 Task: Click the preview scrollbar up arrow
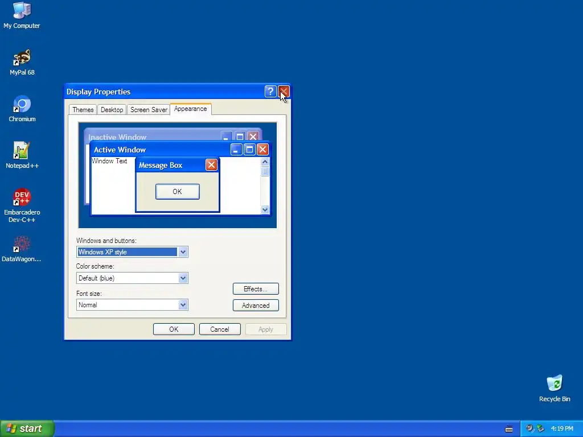click(x=265, y=162)
